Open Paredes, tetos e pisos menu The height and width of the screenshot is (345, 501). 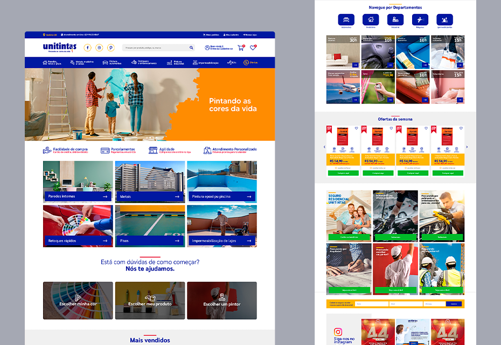pyautogui.click(x=52, y=63)
